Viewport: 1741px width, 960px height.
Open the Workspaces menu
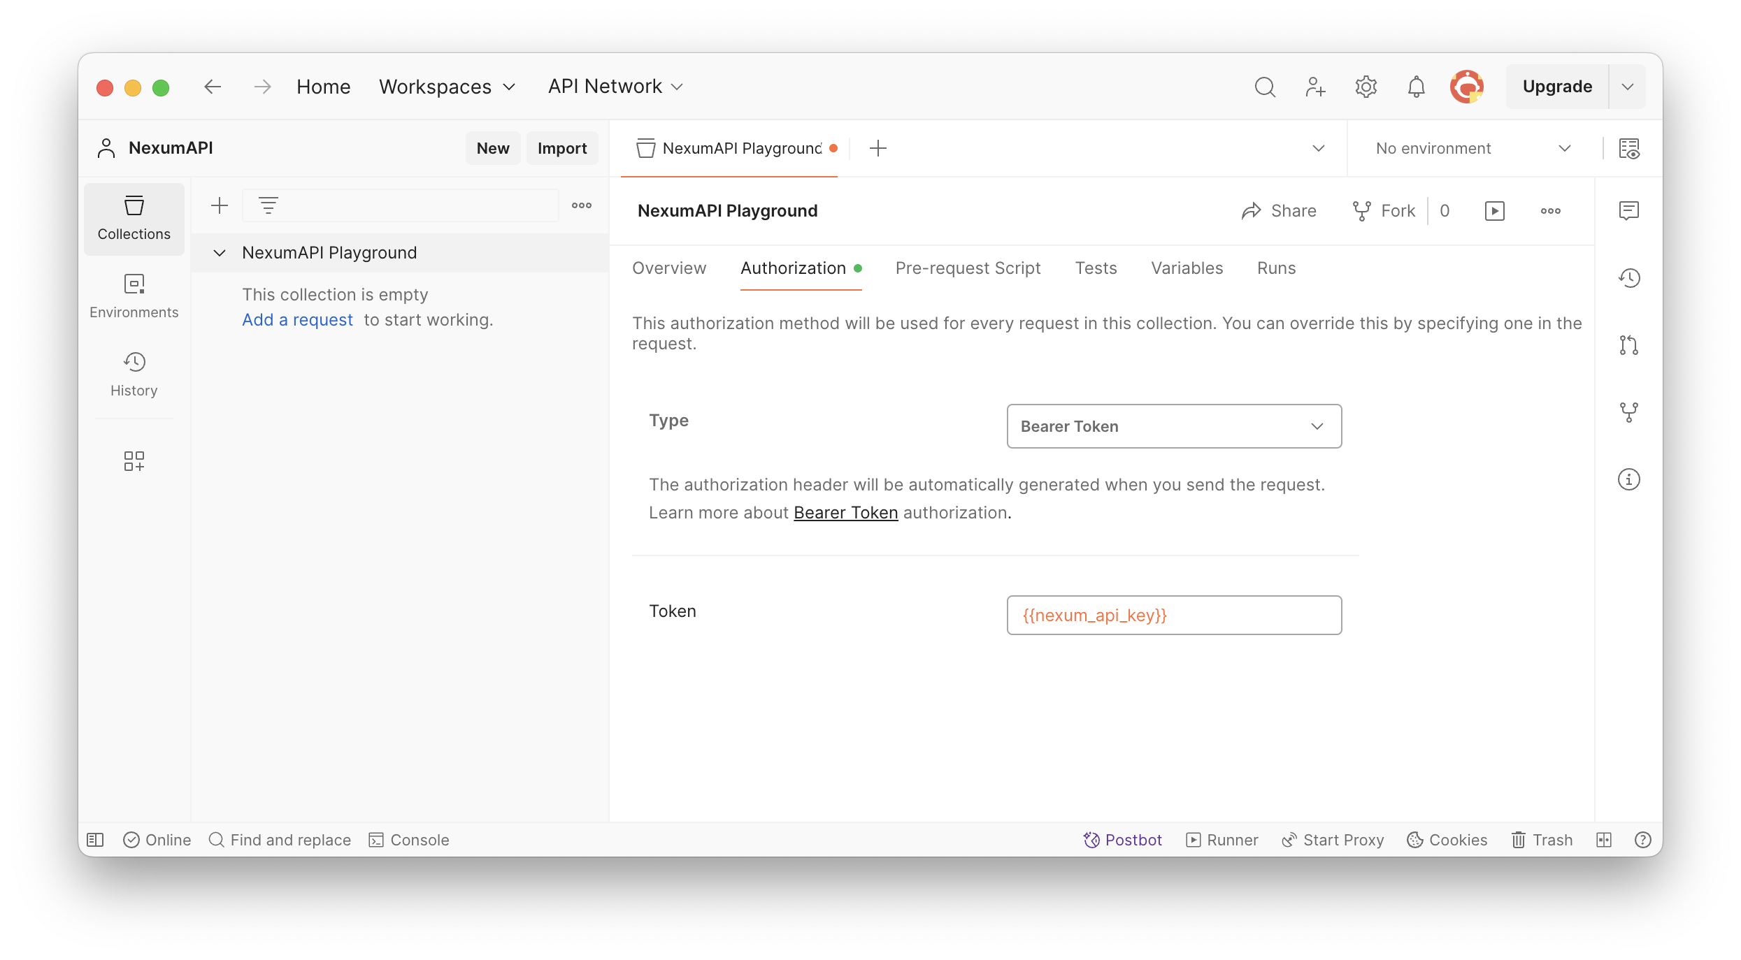click(447, 87)
